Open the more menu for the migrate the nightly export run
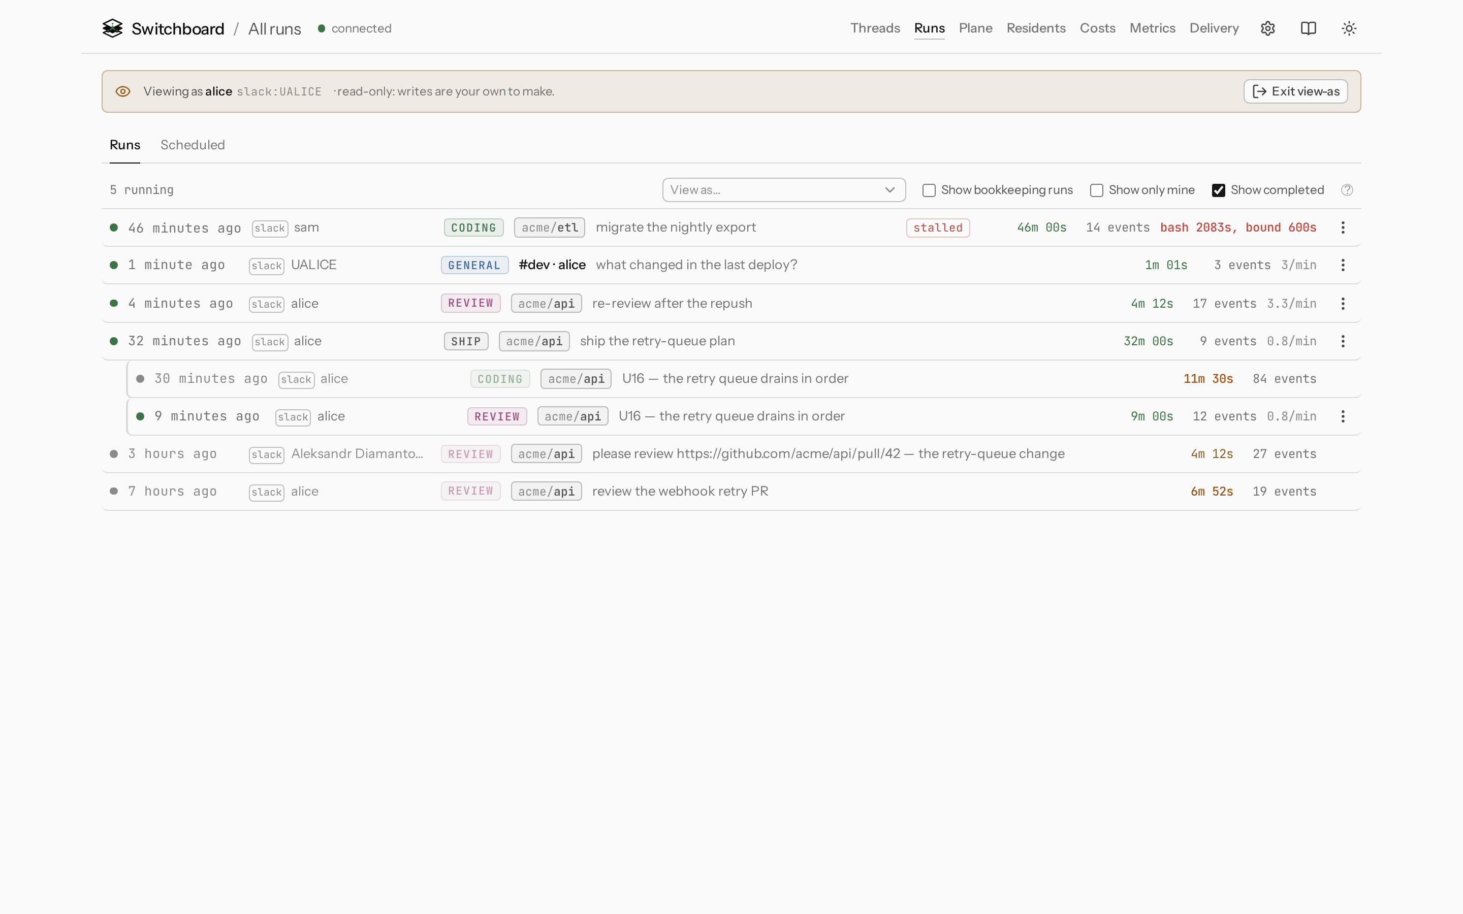Image resolution: width=1463 pixels, height=914 pixels. pos(1343,227)
